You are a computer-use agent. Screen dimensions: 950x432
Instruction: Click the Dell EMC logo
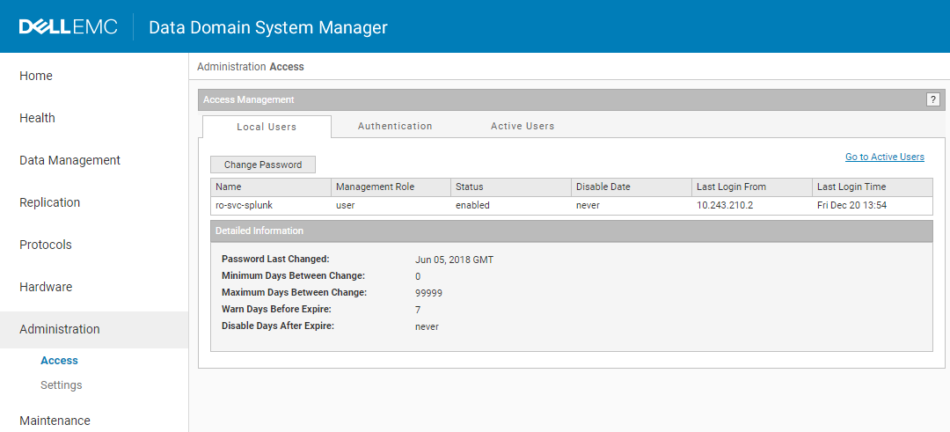[x=69, y=27]
